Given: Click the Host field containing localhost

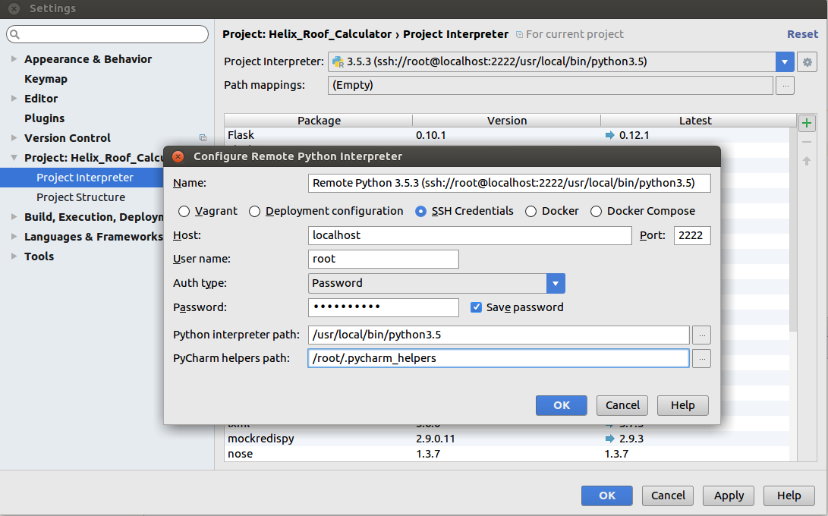Looking at the screenshot, I should (470, 235).
